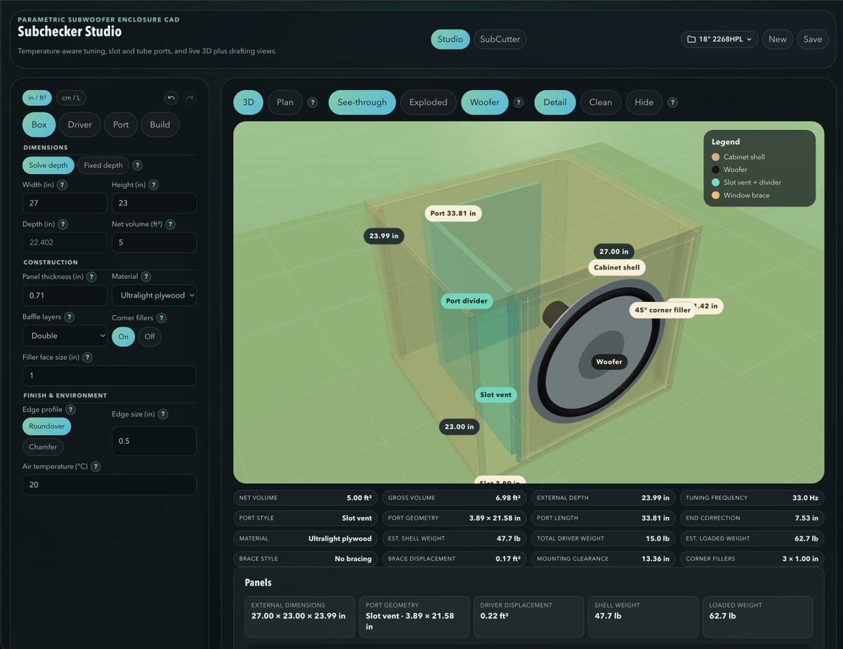The height and width of the screenshot is (649, 843).
Task: Open help icon for Corner fillers
Action: [x=161, y=318]
